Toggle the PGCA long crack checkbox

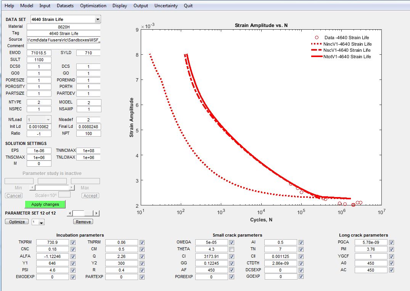pyautogui.click(x=391, y=242)
